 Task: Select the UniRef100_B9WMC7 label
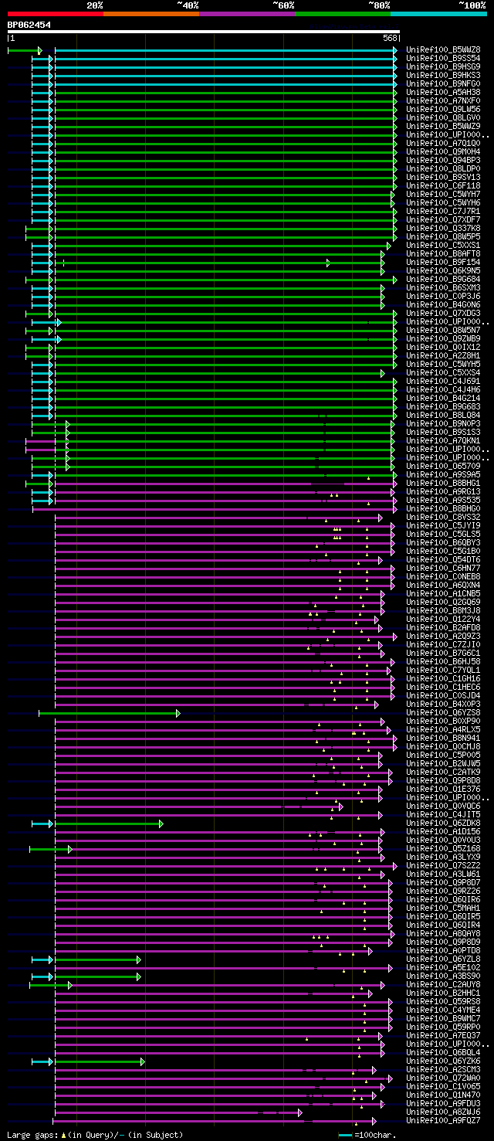pos(443,1018)
